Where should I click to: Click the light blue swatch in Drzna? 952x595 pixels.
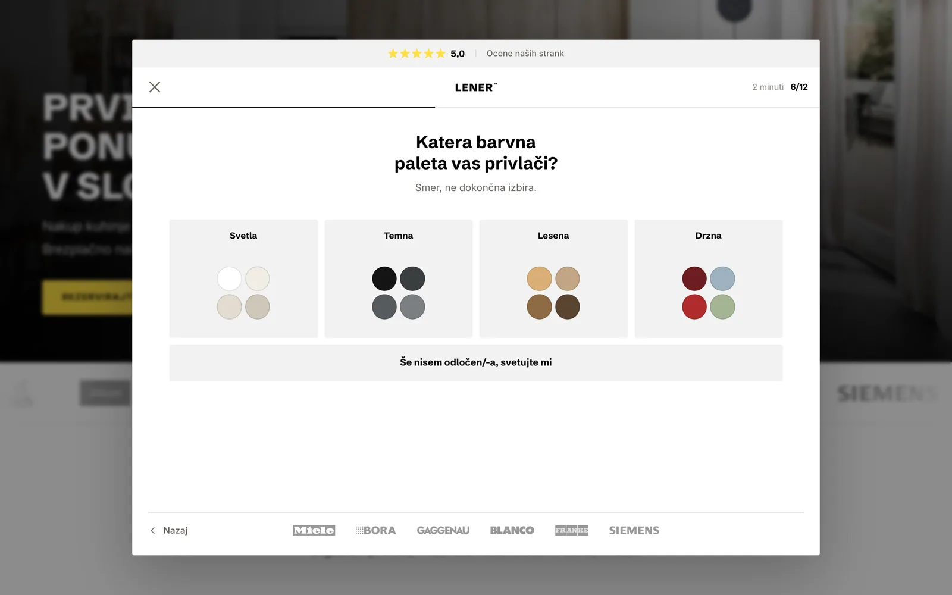coord(722,278)
